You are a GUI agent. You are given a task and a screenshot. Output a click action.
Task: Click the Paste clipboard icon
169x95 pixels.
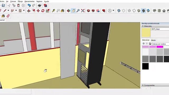(x=18, y=5)
